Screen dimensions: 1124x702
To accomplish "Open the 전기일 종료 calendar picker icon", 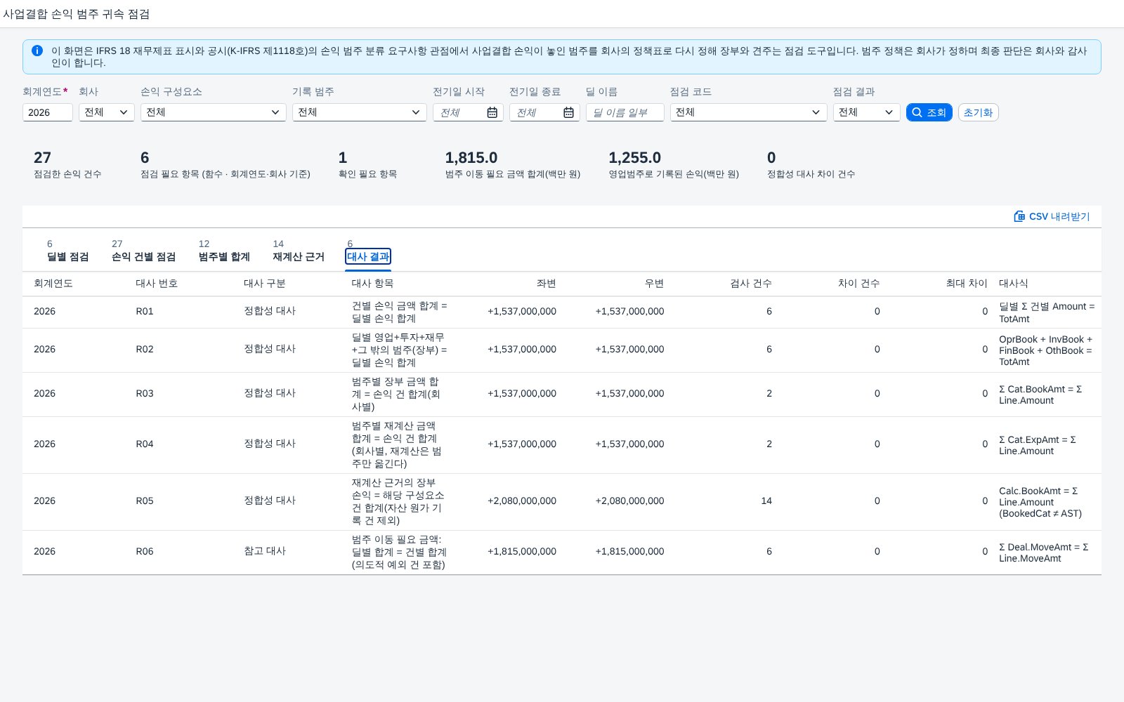I will (x=568, y=112).
